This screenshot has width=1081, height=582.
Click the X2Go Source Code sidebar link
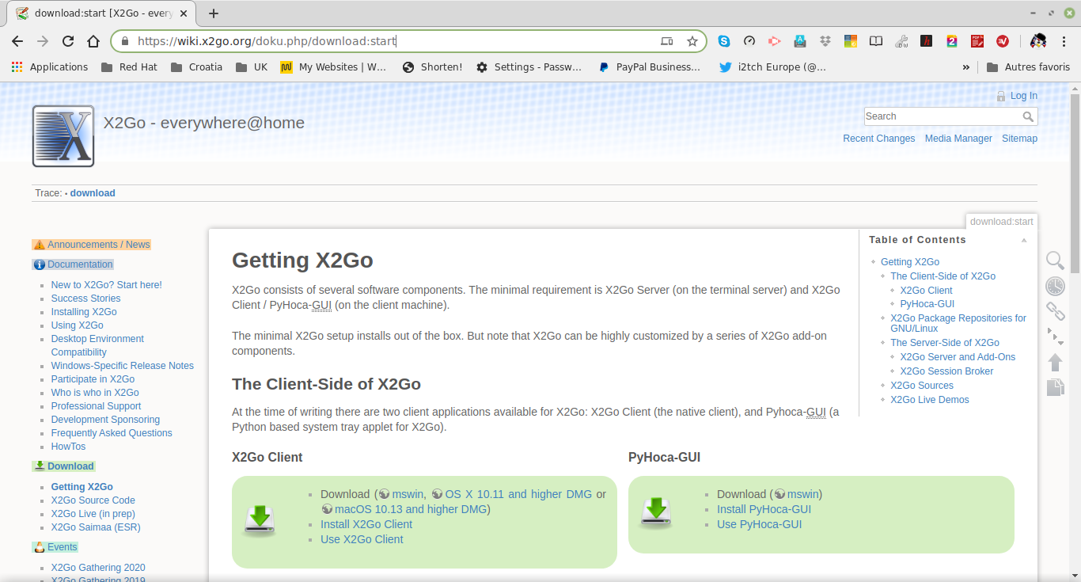pyautogui.click(x=93, y=500)
